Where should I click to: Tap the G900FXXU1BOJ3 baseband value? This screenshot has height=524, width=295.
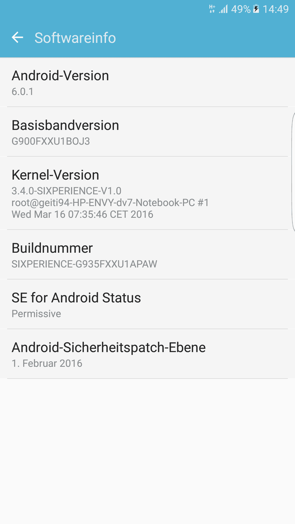click(51, 141)
